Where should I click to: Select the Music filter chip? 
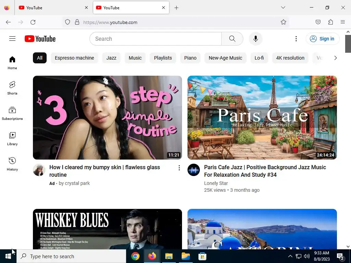[135, 58]
